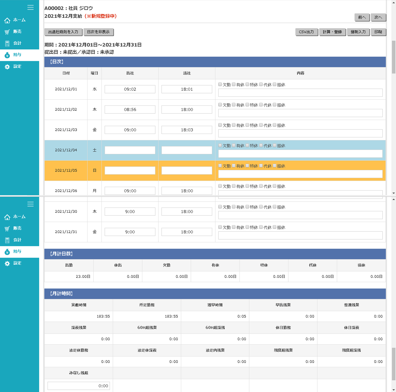Click the hamburger menu icon in the upper sidebar
Image resolution: width=396 pixels, height=392 pixels.
tap(30, 7)
